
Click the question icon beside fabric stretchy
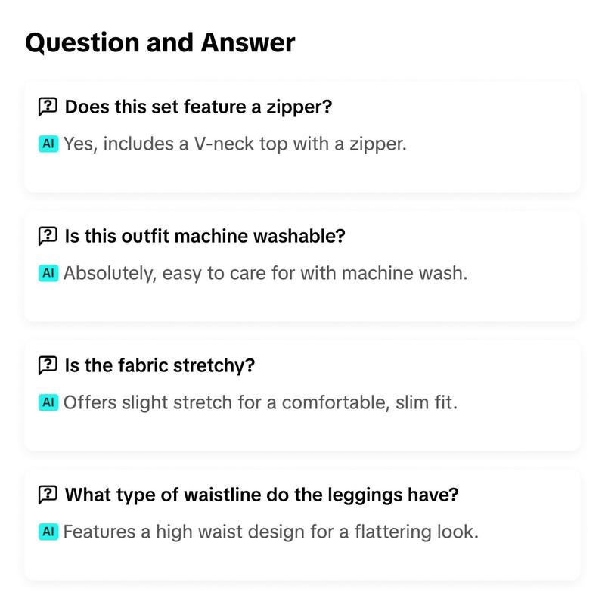pyautogui.click(x=48, y=365)
